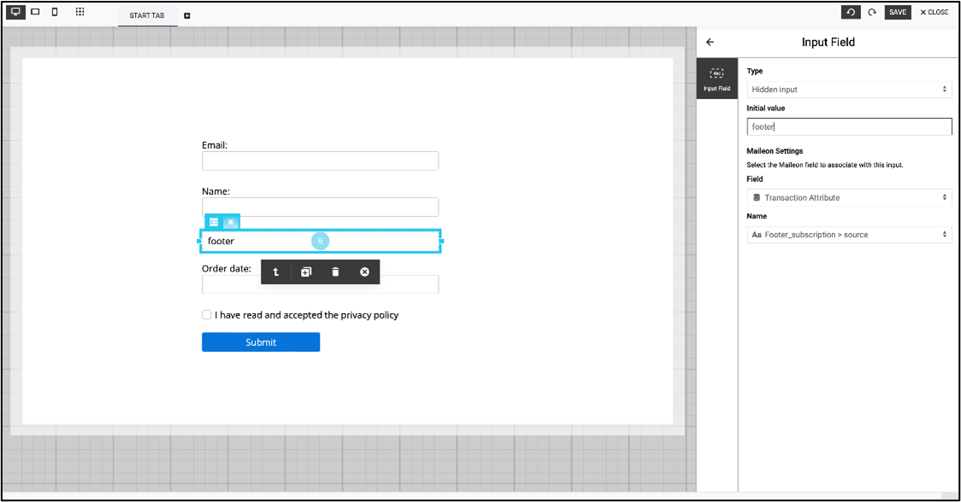Click the Initial value text field
Screen dimensions: 961x502
[x=849, y=126]
